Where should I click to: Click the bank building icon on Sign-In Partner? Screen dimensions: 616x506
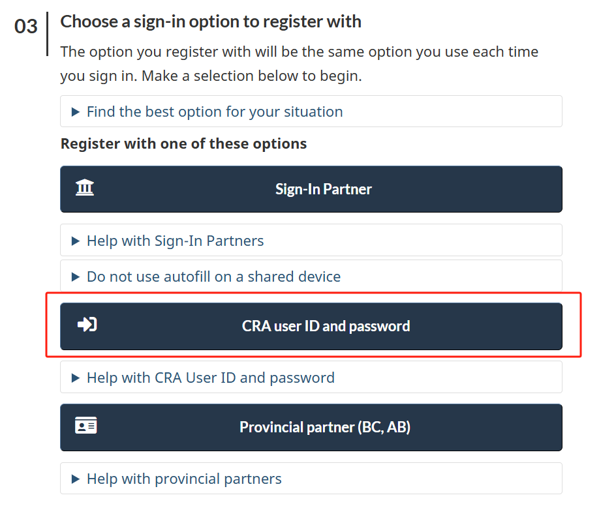84,187
